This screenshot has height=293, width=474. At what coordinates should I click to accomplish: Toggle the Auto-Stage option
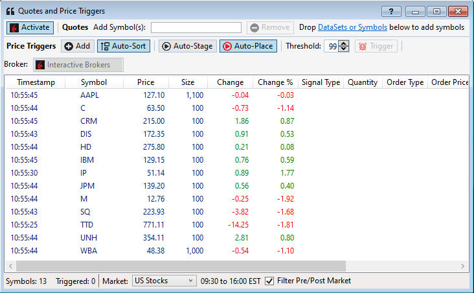(187, 46)
